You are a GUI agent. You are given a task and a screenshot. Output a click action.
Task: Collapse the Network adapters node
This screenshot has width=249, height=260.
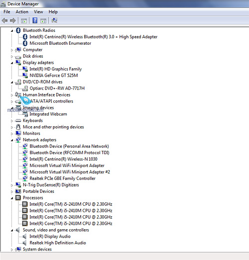coord(12,140)
